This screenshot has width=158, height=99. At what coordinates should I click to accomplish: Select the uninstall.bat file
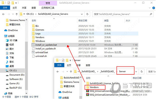click(x=85, y=52)
